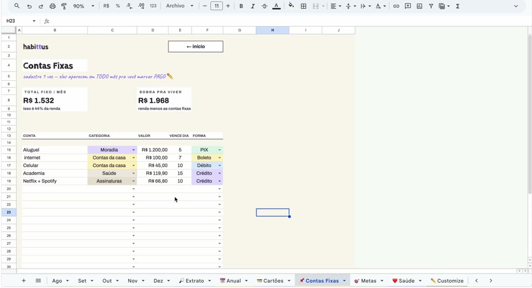
Task: Switch to the Saúde sheet tab
Action: click(x=403, y=281)
